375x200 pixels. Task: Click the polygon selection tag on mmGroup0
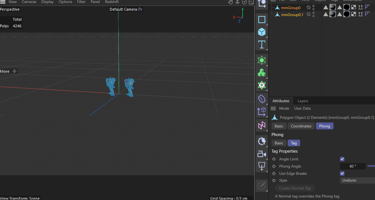click(x=325, y=7)
